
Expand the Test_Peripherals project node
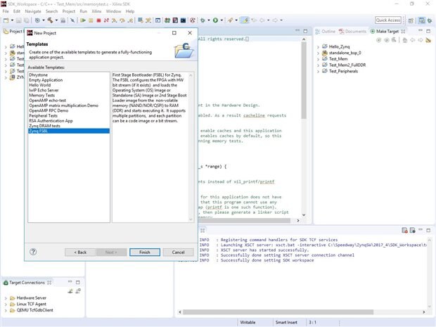coord(318,71)
